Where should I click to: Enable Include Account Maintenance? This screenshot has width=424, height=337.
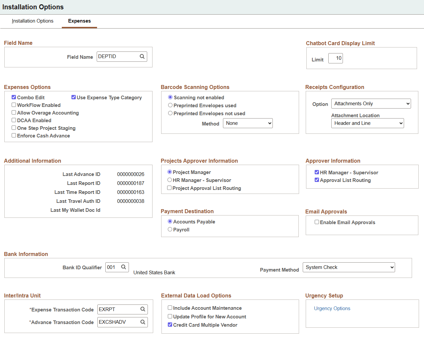[170, 308]
